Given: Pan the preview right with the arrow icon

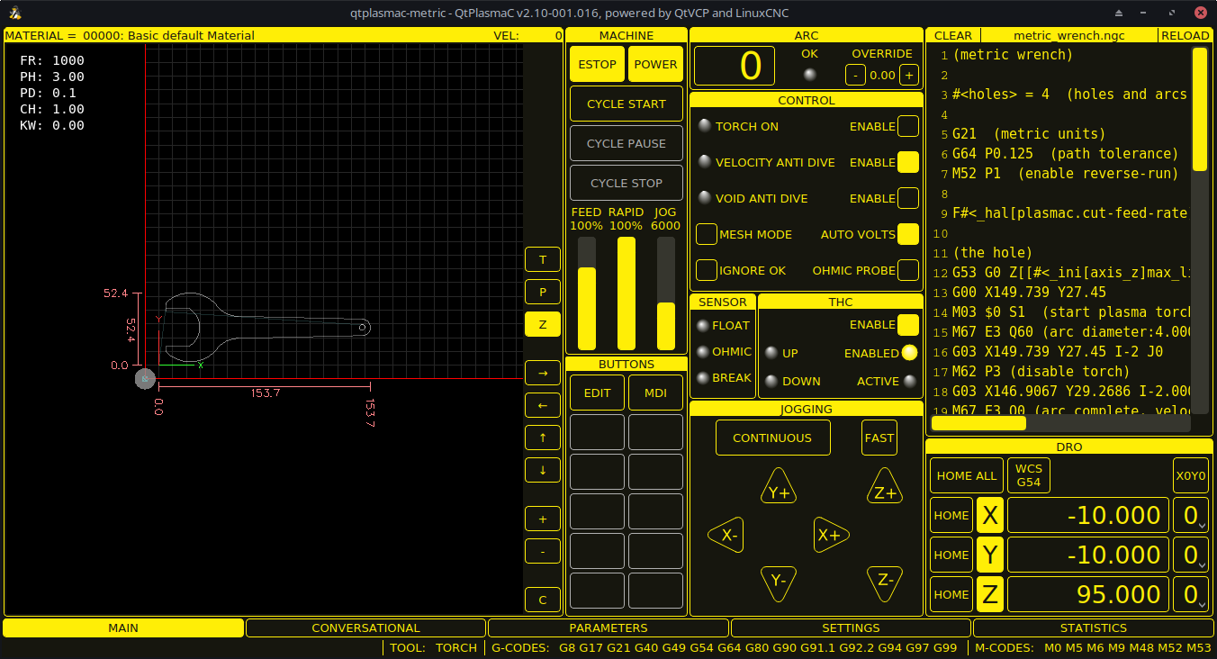Looking at the screenshot, I should click(542, 372).
